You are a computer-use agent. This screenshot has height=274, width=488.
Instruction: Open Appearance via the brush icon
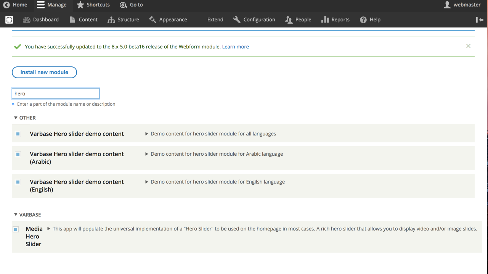click(153, 20)
